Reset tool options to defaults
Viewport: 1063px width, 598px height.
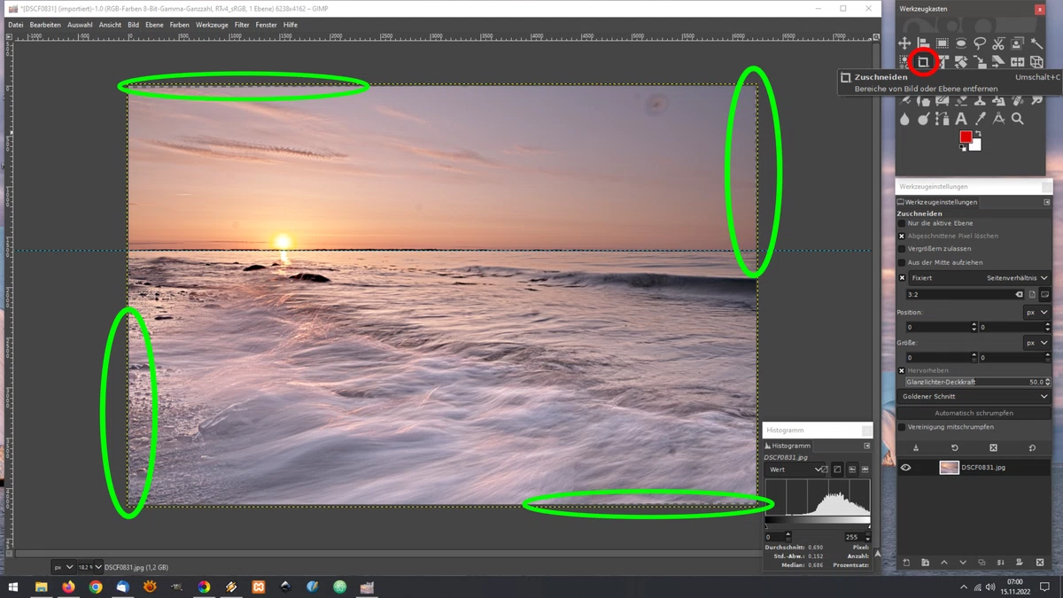pos(1032,447)
